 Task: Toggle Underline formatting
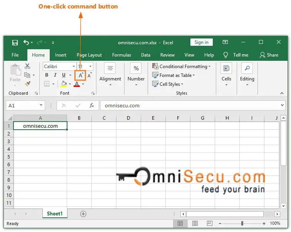64,75
